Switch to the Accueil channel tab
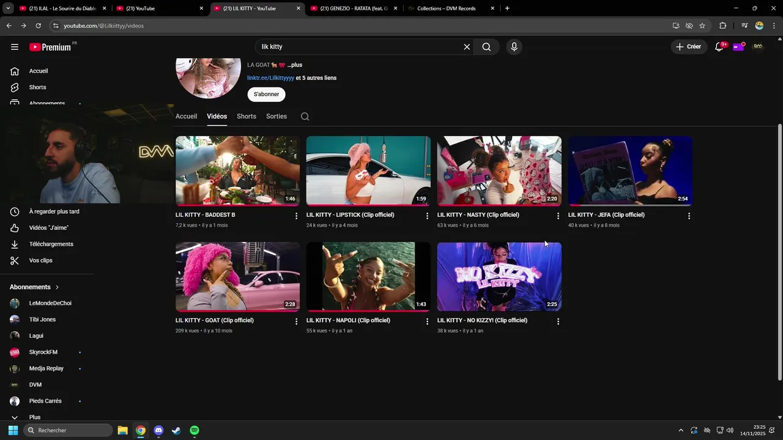 pos(187,116)
